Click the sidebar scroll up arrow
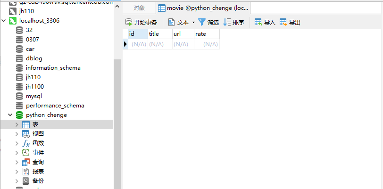 (x=117, y=6)
